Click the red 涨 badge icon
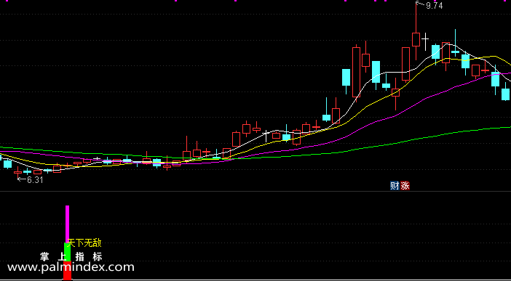Screen dimensions: 511x281 pyautogui.click(x=405, y=186)
